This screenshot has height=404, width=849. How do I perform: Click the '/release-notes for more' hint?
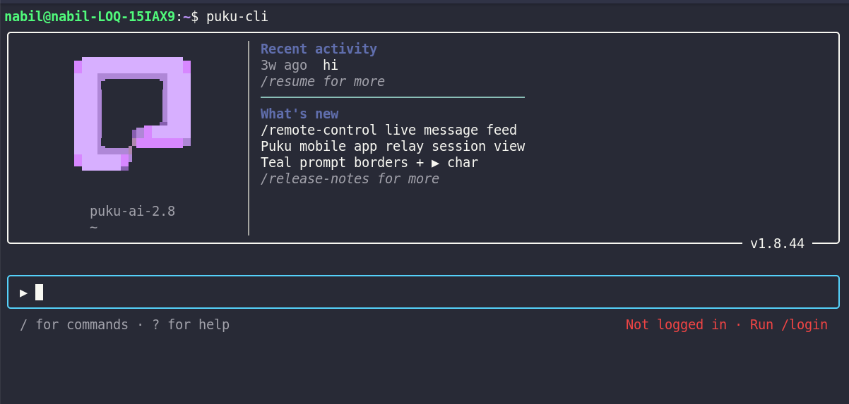[350, 179]
